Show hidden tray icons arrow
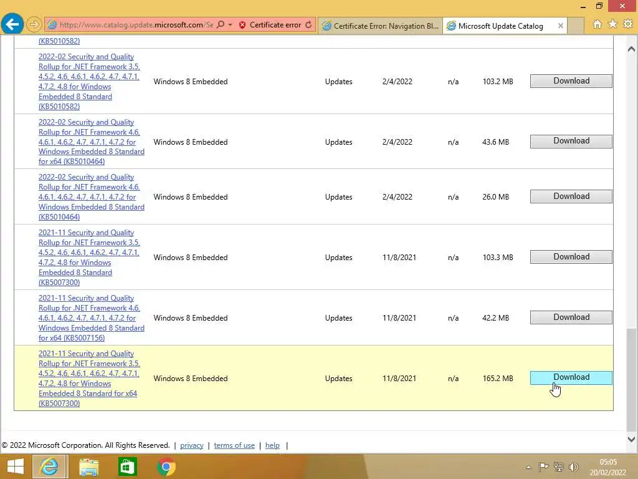 click(x=528, y=467)
